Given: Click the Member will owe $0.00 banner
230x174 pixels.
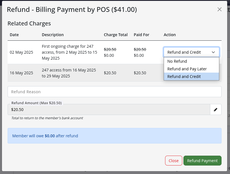Looking at the screenshot, I should pyautogui.click(x=114, y=136).
